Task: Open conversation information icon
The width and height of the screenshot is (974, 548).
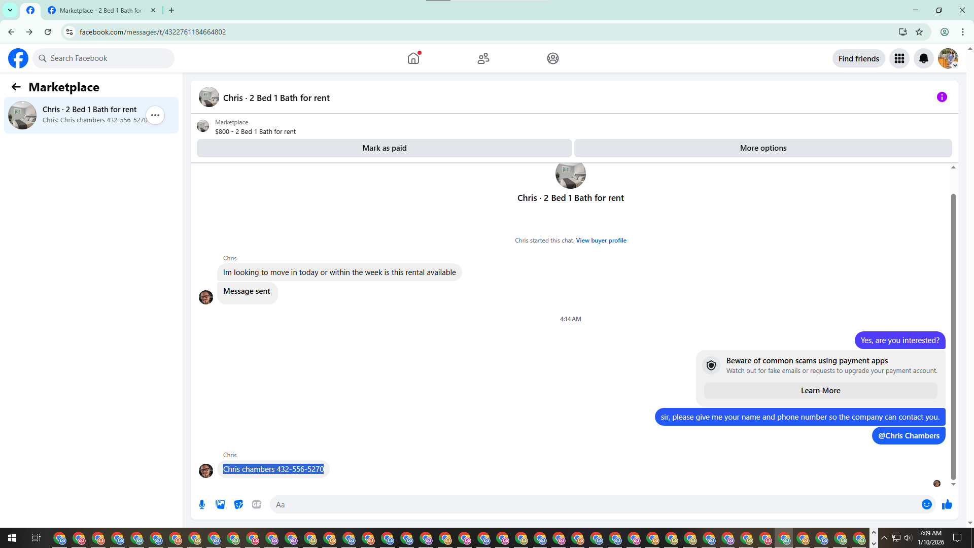Action: (x=942, y=97)
